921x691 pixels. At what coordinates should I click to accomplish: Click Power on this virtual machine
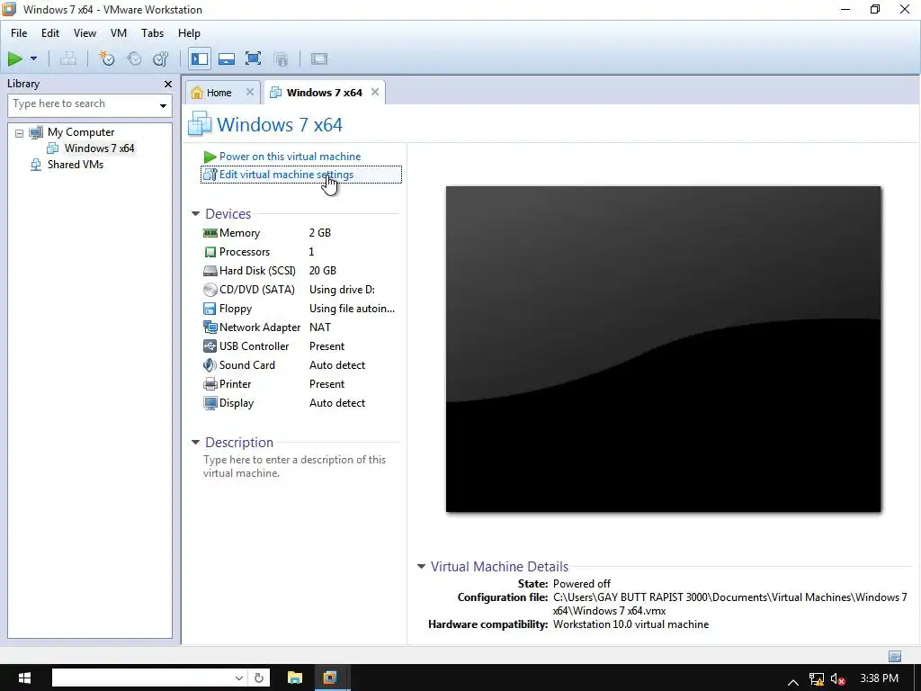pyautogui.click(x=290, y=157)
